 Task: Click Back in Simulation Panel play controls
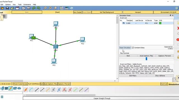coord(128,56)
